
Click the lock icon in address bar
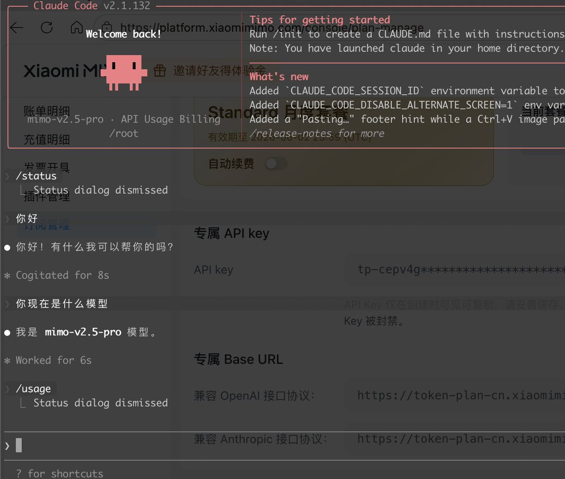(106, 27)
